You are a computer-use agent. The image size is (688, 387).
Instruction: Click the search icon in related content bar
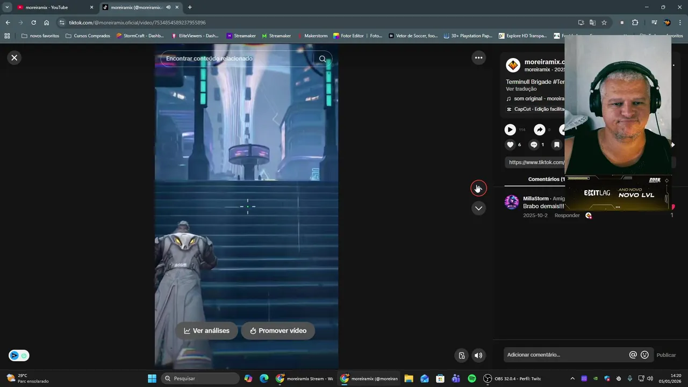click(x=322, y=59)
